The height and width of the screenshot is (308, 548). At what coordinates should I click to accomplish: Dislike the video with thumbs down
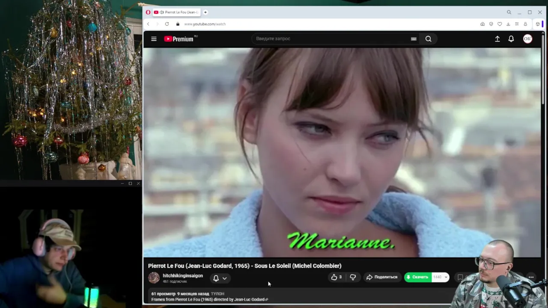pos(353,277)
